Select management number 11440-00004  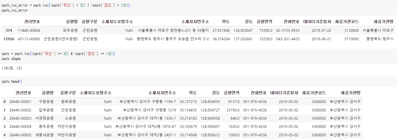[29, 30]
